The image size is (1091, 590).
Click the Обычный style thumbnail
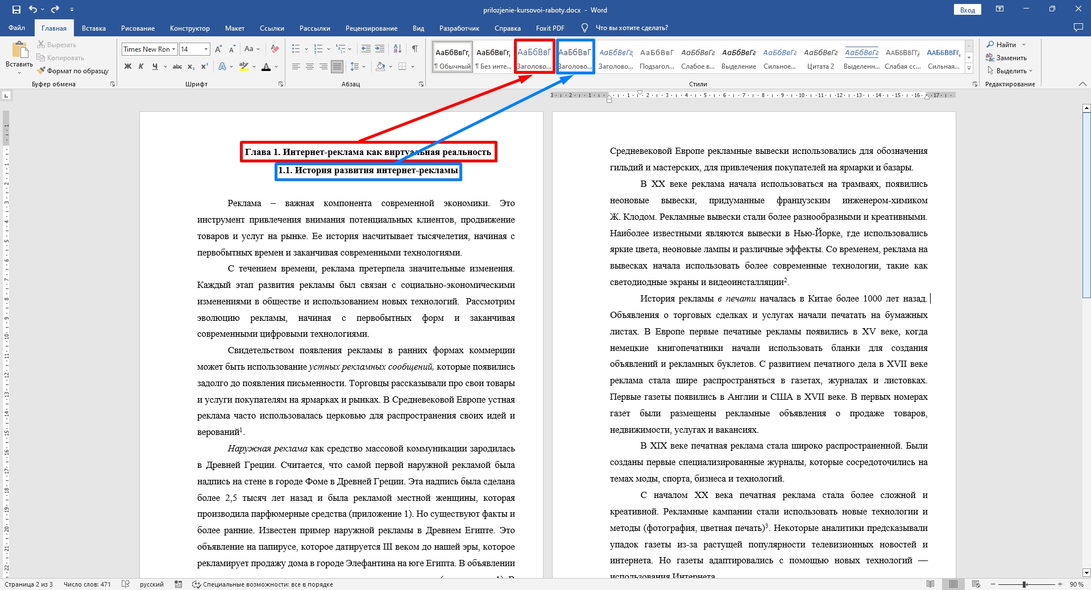click(453, 57)
